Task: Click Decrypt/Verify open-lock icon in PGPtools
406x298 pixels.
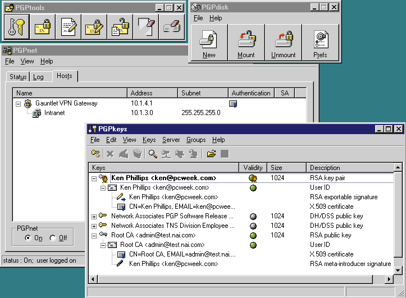Action: (120, 27)
